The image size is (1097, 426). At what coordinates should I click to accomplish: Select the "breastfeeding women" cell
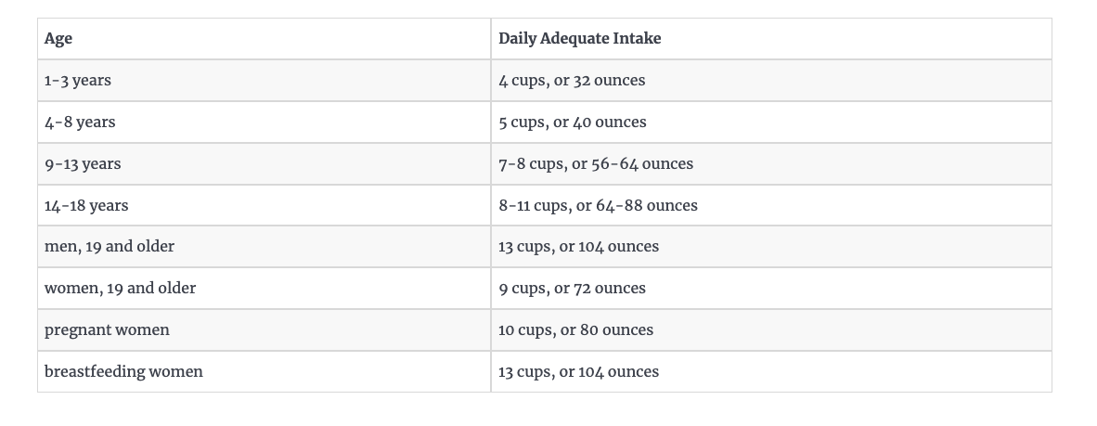(x=123, y=372)
